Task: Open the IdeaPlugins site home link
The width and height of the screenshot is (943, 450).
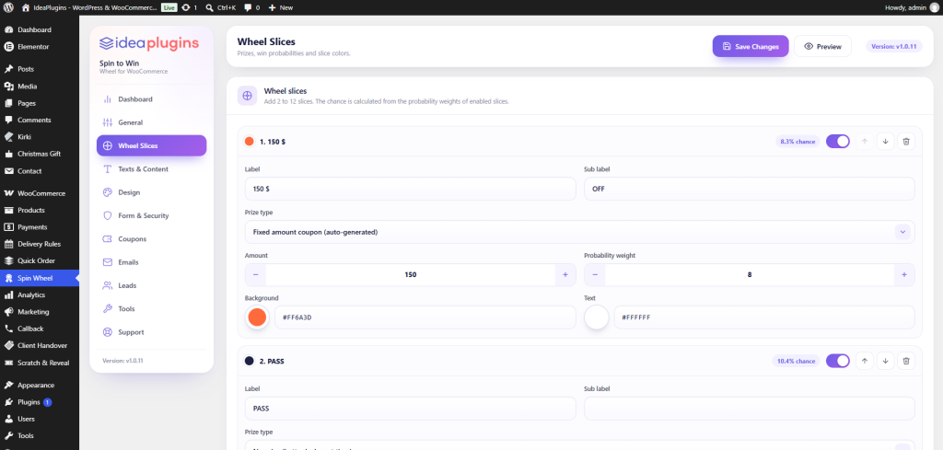Action: (x=89, y=7)
